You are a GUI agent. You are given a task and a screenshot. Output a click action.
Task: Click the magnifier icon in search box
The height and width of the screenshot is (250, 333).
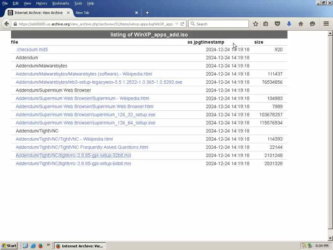pyautogui.click(x=193, y=24)
